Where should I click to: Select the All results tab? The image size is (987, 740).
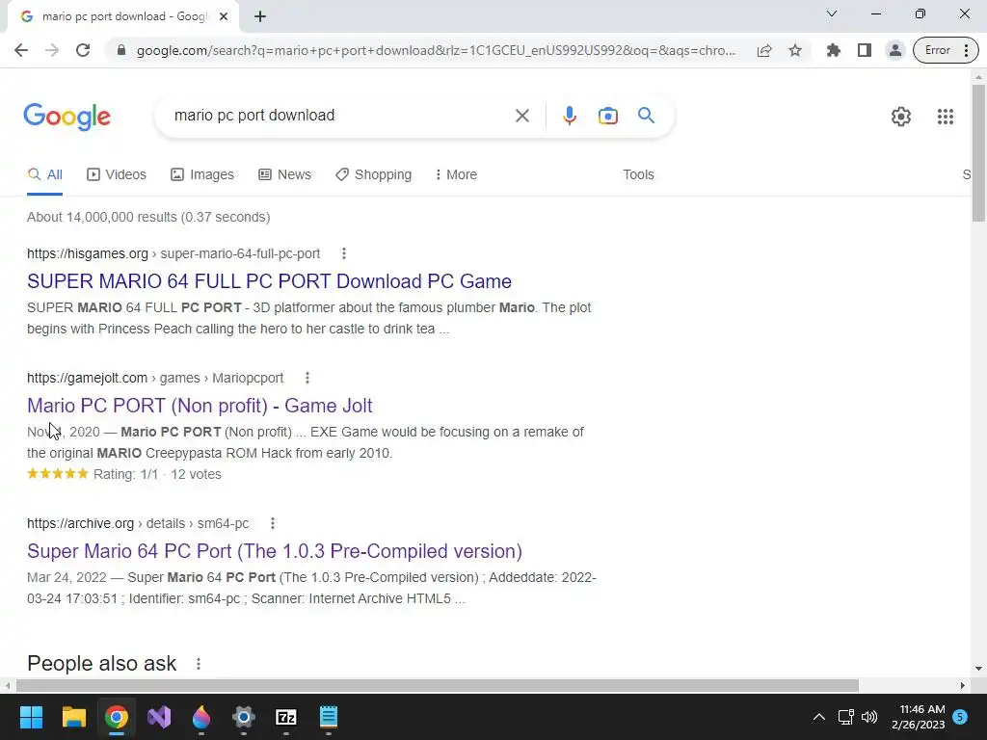pos(44,175)
